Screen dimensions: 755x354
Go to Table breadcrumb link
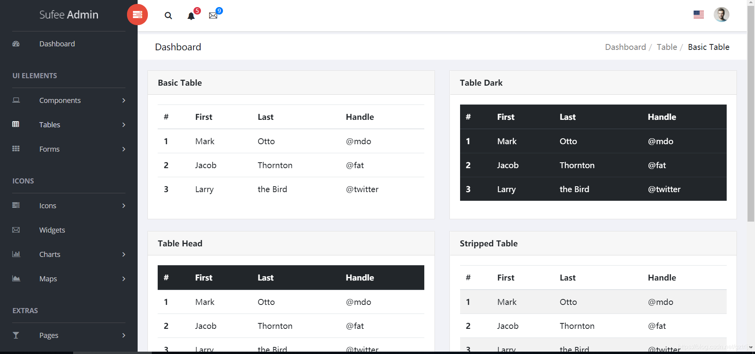[x=667, y=47]
